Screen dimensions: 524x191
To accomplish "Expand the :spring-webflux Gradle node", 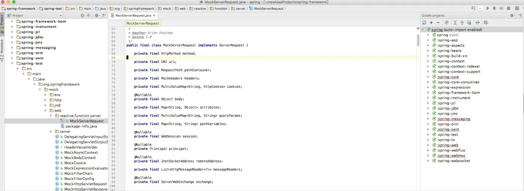I will click(x=428, y=150).
